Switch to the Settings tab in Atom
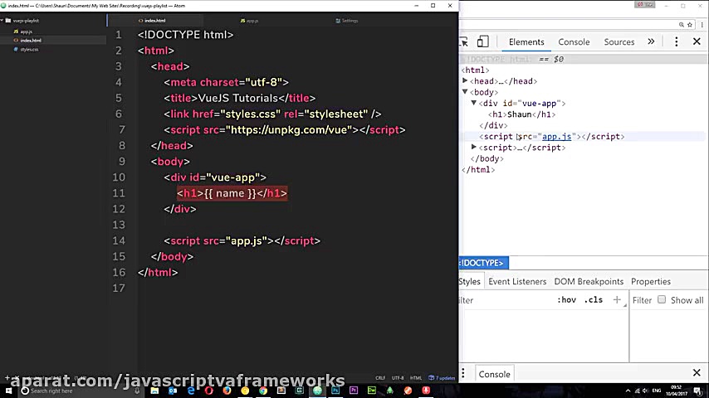The image size is (709, 398). (x=347, y=21)
